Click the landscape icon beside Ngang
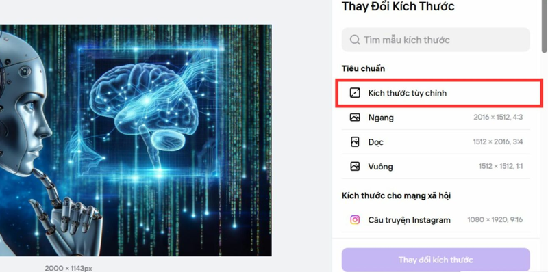 click(x=355, y=118)
